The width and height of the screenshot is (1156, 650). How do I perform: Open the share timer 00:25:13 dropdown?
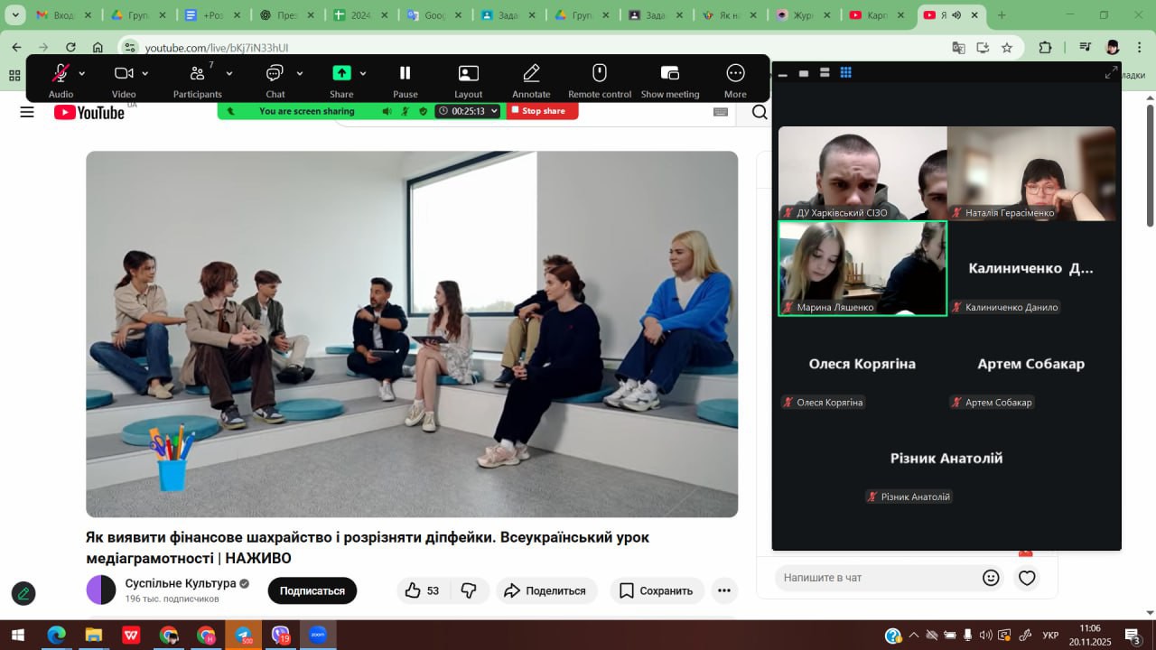(x=468, y=111)
